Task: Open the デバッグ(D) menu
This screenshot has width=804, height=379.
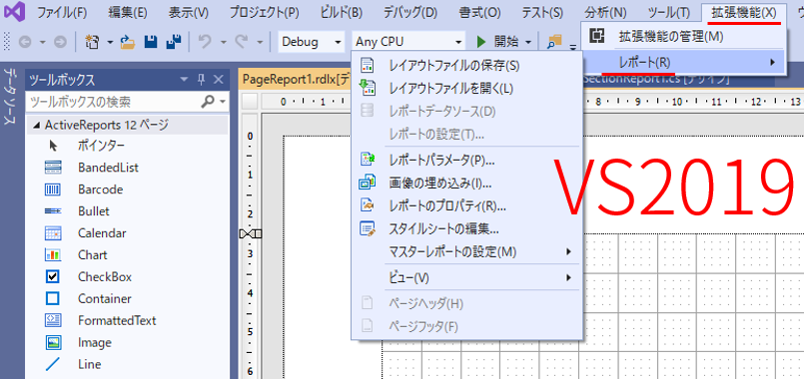Action: [x=410, y=12]
